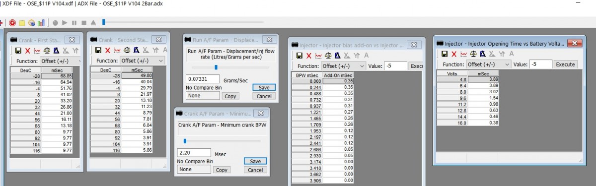Click the 0.38 mSec cell at 16.0 Volts

(484, 123)
